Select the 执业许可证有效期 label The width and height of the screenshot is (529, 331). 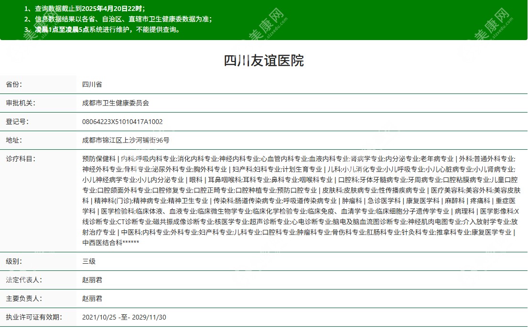[x=34, y=317]
